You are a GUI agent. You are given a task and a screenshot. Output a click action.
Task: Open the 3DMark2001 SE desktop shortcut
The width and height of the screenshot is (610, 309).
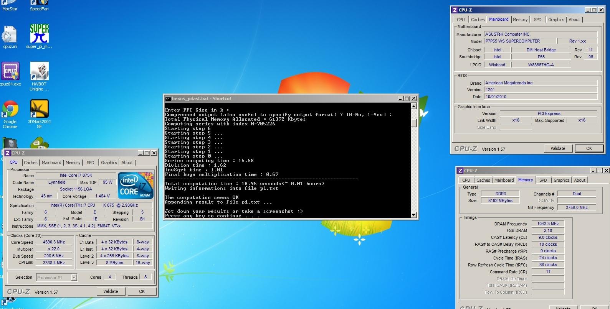click(x=39, y=114)
